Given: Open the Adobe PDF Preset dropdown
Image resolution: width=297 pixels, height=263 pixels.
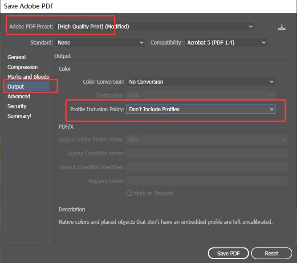Looking at the screenshot, I should pos(155,27).
